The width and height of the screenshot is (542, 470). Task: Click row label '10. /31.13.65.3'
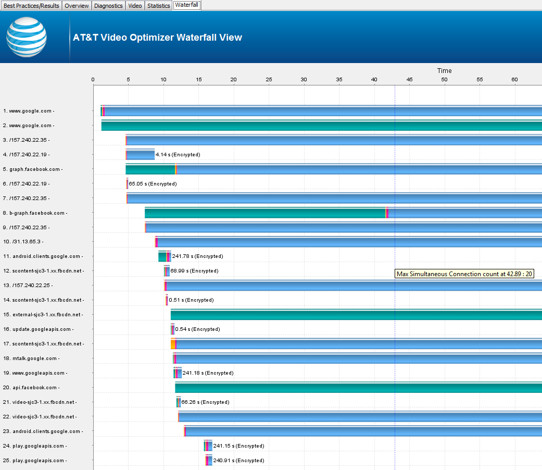click(23, 241)
